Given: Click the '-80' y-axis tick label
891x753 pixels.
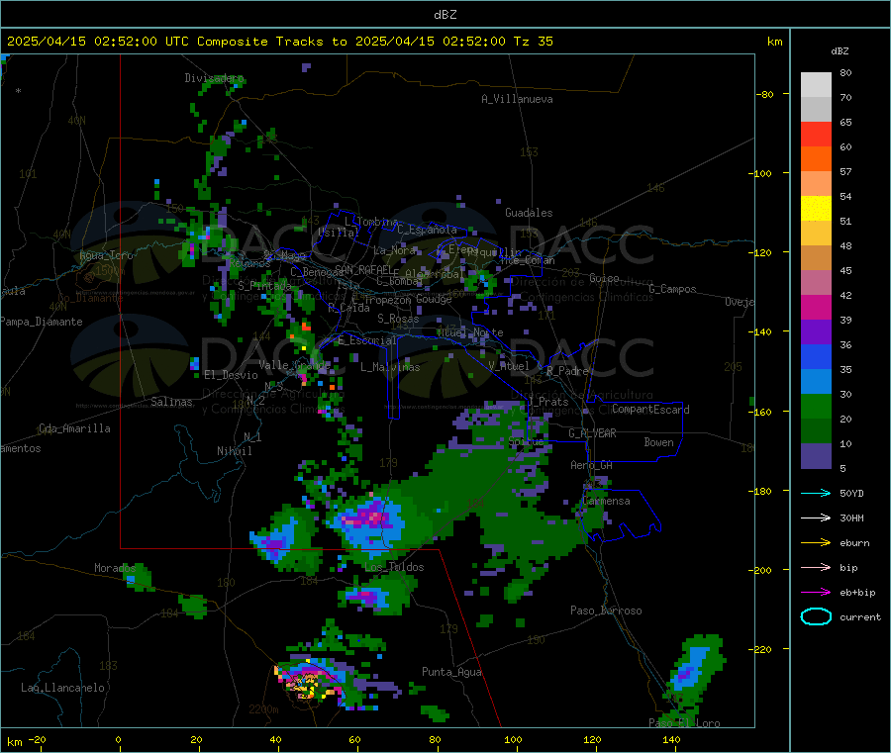Looking at the screenshot, I should (x=764, y=94).
